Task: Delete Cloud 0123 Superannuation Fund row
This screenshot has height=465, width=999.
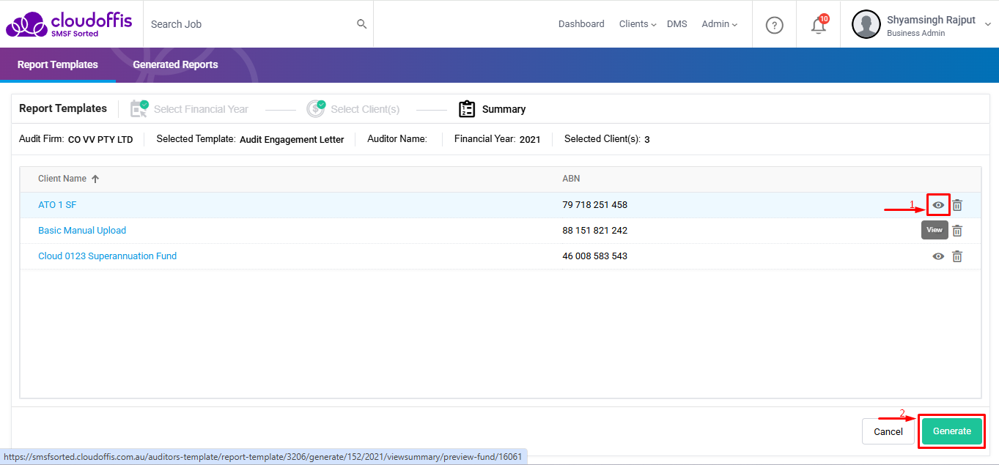Action: [x=957, y=256]
